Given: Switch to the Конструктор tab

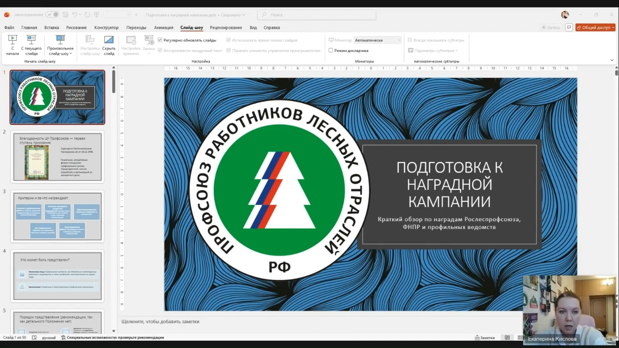Looking at the screenshot, I should pyautogui.click(x=106, y=28).
